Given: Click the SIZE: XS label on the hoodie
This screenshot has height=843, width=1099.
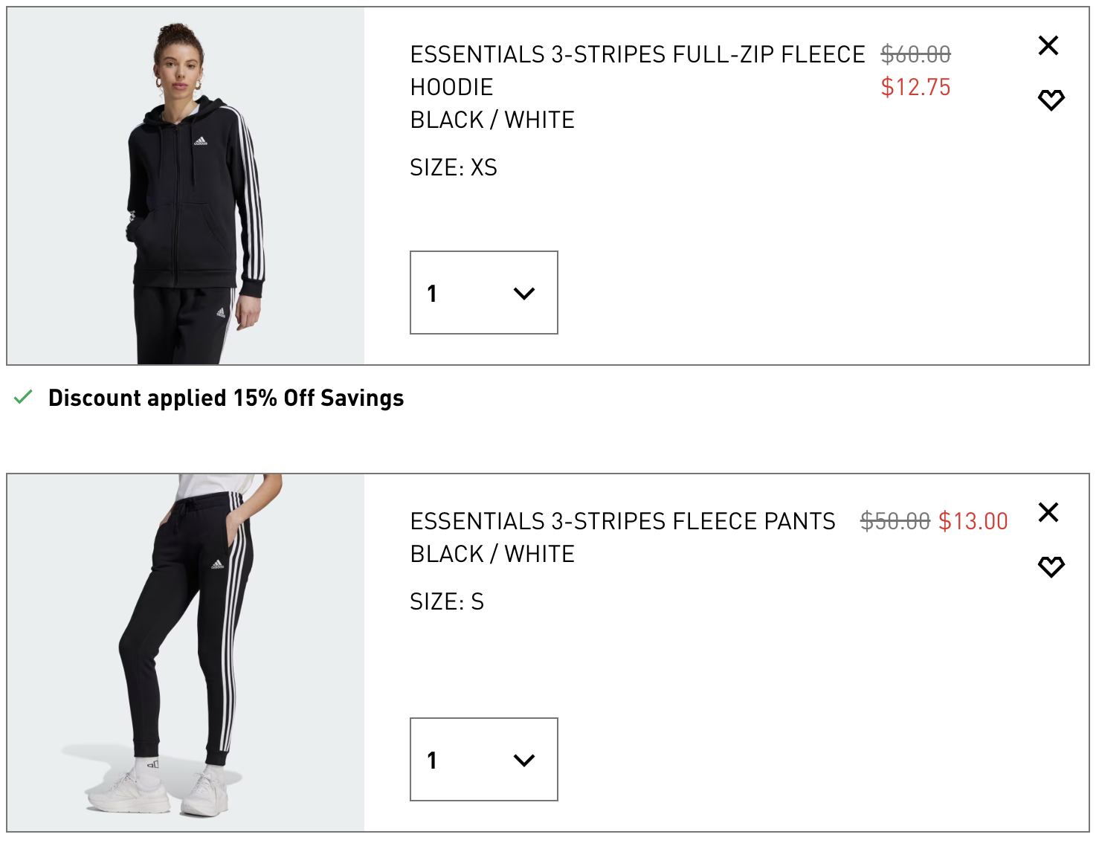Looking at the screenshot, I should point(452,168).
